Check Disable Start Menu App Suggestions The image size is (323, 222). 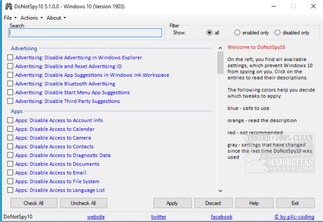(x=10, y=92)
